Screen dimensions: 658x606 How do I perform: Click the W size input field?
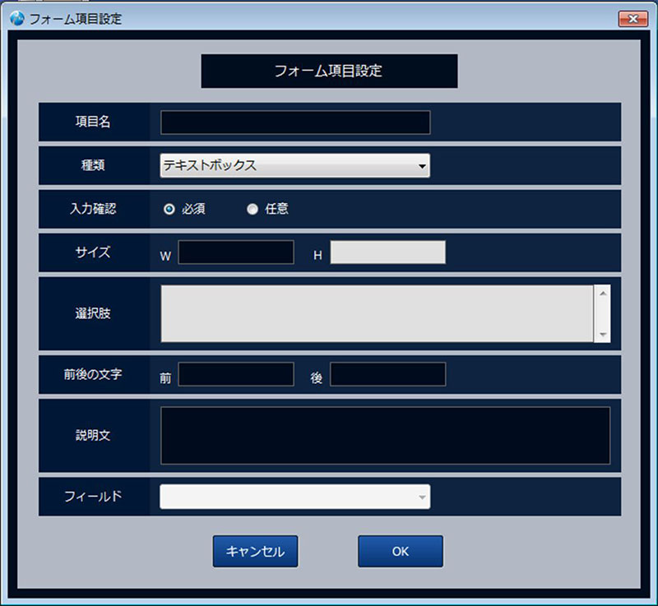236,252
